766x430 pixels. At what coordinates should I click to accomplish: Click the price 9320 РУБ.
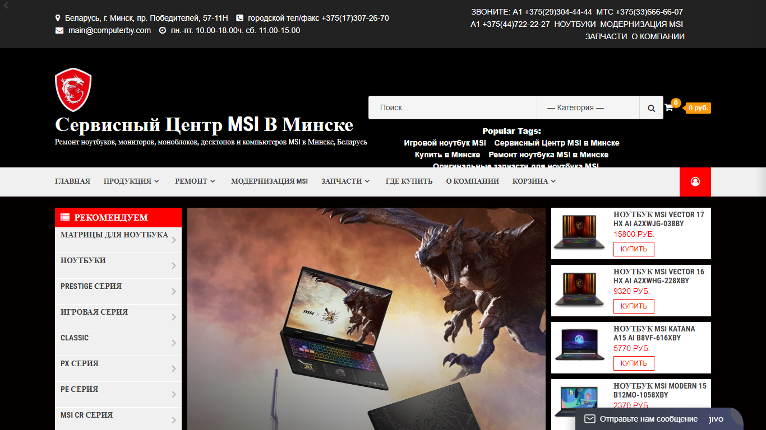[x=632, y=291]
